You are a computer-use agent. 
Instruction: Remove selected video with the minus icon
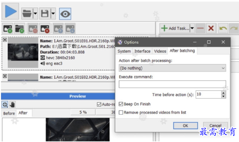tap(33, 29)
